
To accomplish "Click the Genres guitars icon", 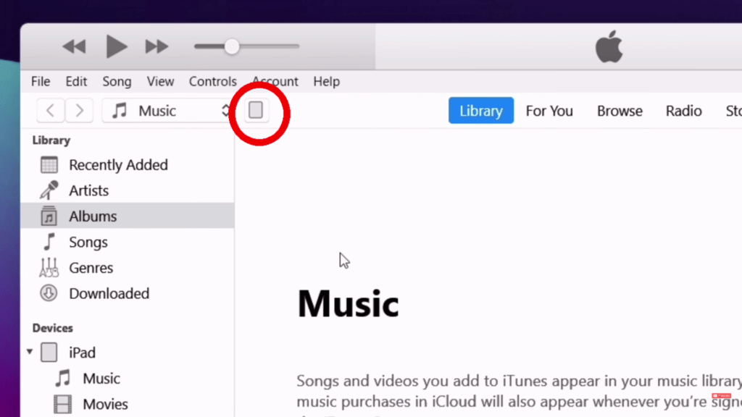I will coord(49,268).
